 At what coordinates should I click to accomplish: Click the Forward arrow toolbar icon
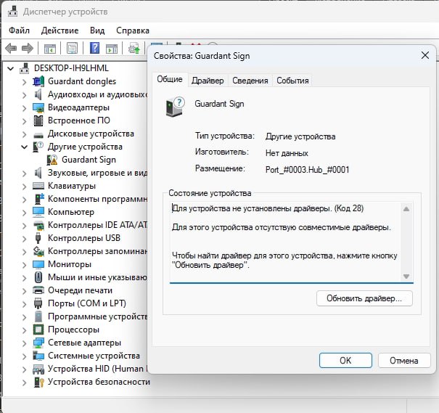click(28, 49)
